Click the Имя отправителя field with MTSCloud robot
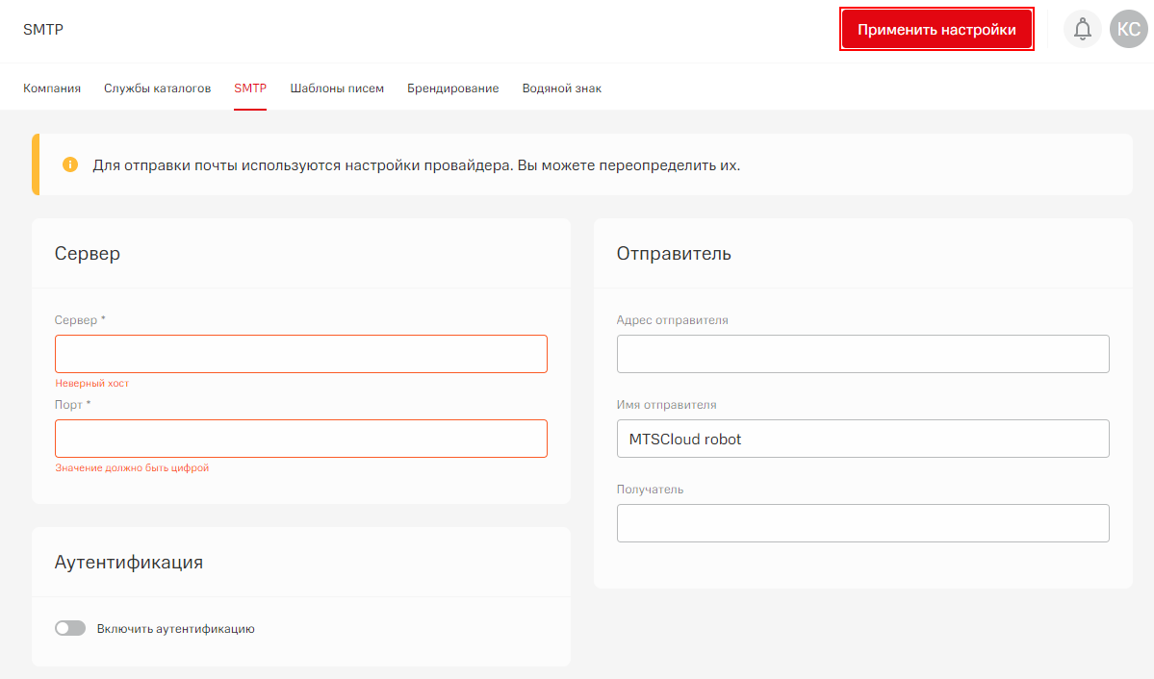The height and width of the screenshot is (679, 1154). pos(862,439)
